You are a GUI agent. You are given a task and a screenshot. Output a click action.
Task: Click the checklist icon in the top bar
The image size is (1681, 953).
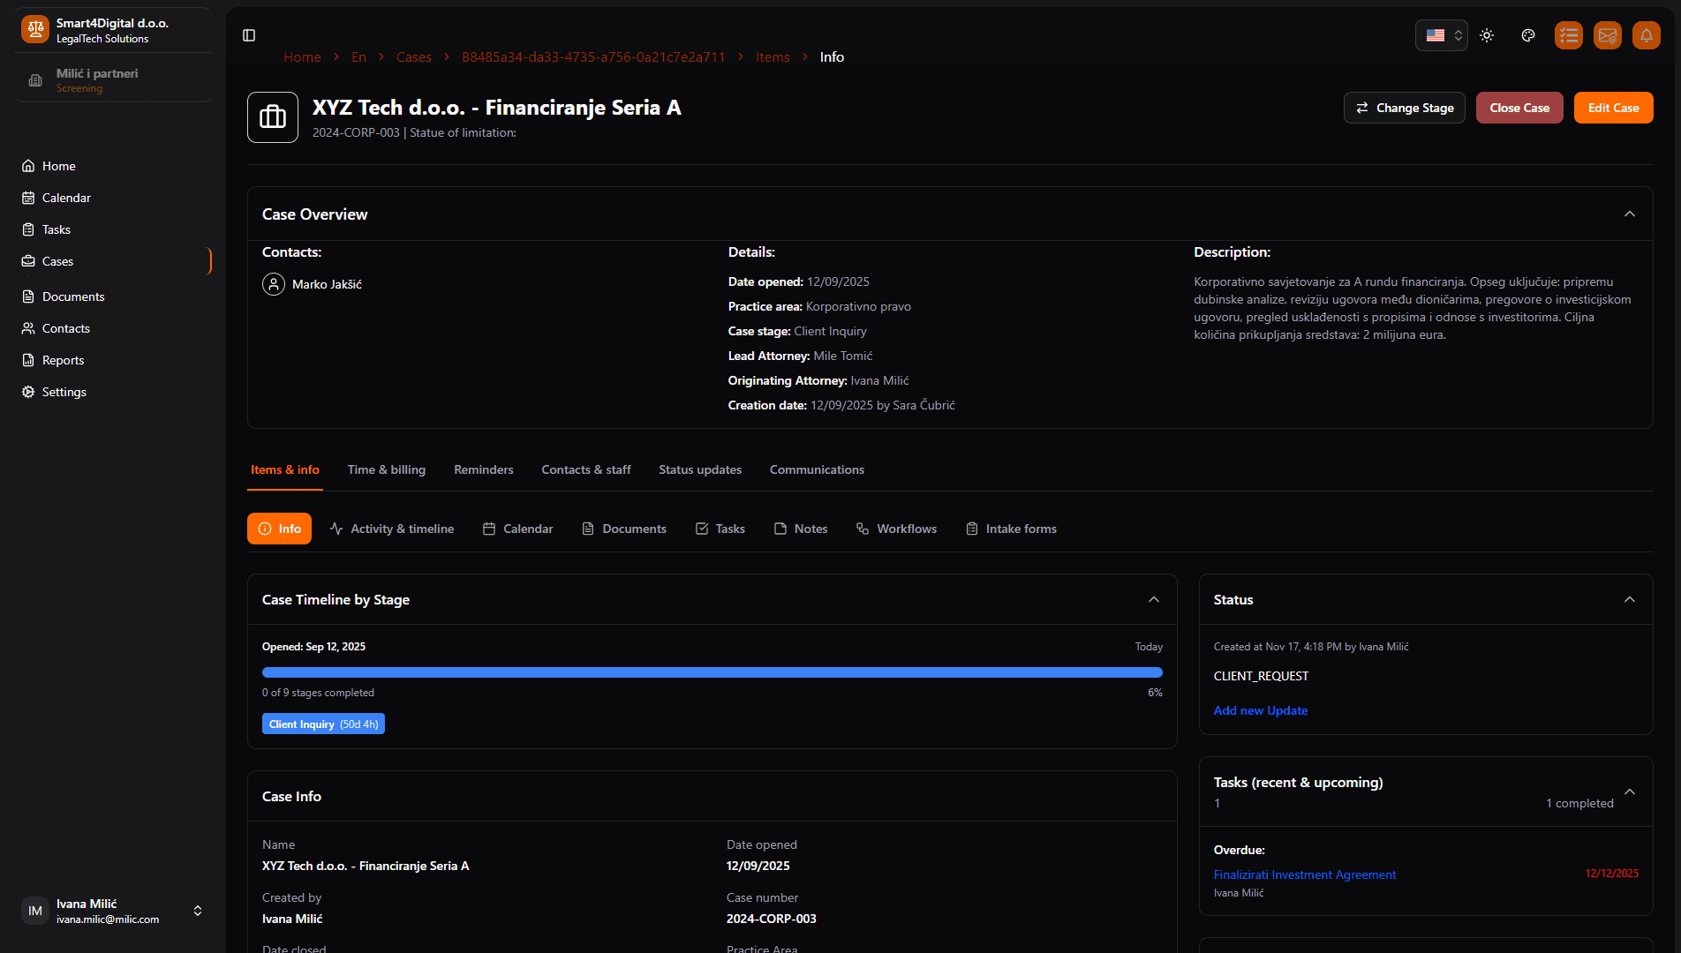[x=1569, y=35]
